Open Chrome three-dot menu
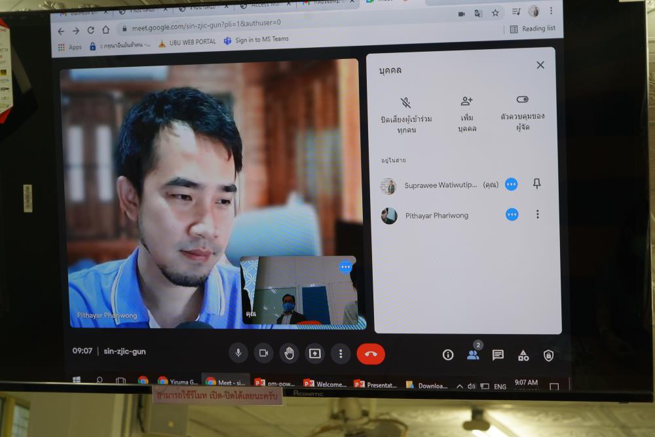This screenshot has width=655, height=437. (x=550, y=11)
